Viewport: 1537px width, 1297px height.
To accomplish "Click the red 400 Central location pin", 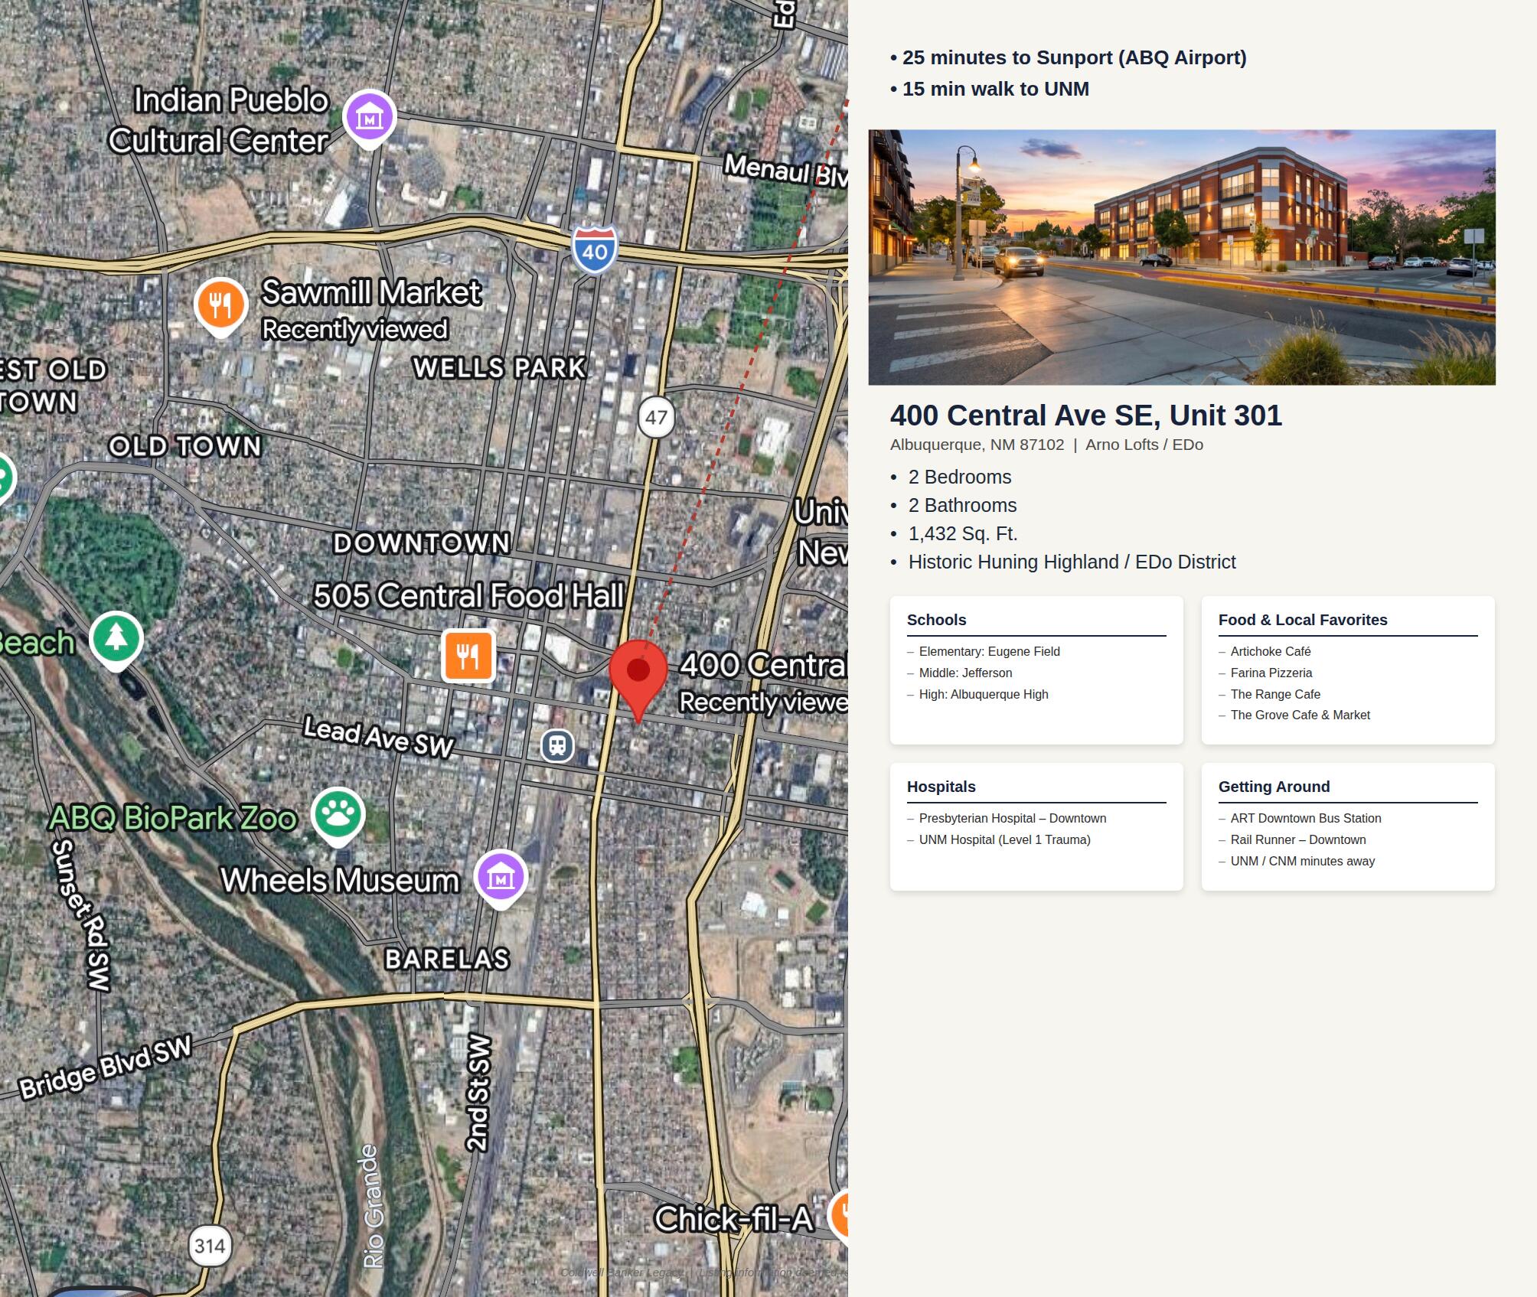I will pos(638,679).
